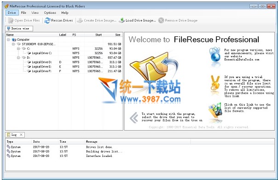
Task: Click the 931.51 GB disk size
Action: [x=114, y=44]
